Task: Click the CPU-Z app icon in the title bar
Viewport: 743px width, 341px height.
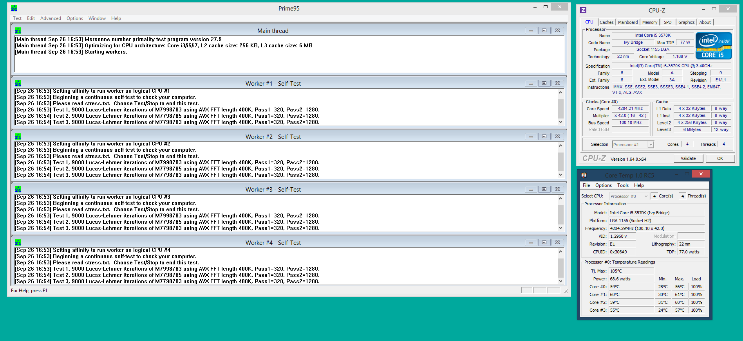Action: [583, 10]
